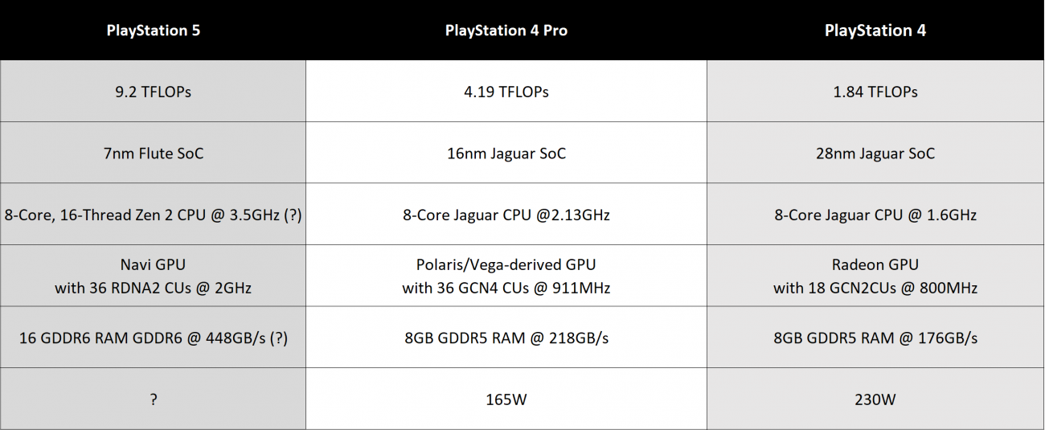
Task: Select the 16 GDDR6 RAM @ 448GB/s cell
Action: [x=153, y=338]
